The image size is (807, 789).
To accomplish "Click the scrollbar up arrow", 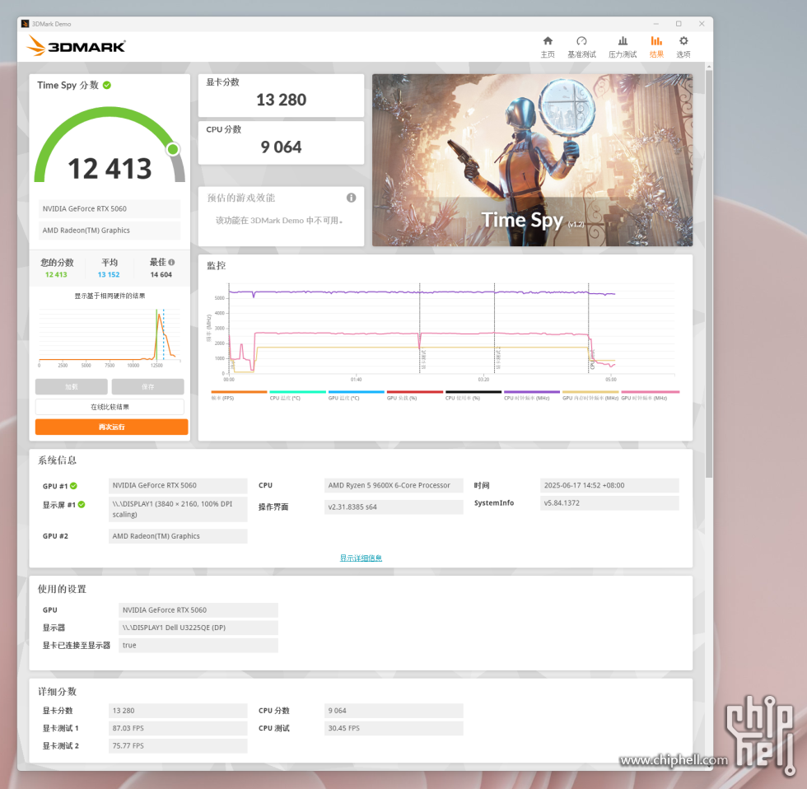I will click(709, 67).
